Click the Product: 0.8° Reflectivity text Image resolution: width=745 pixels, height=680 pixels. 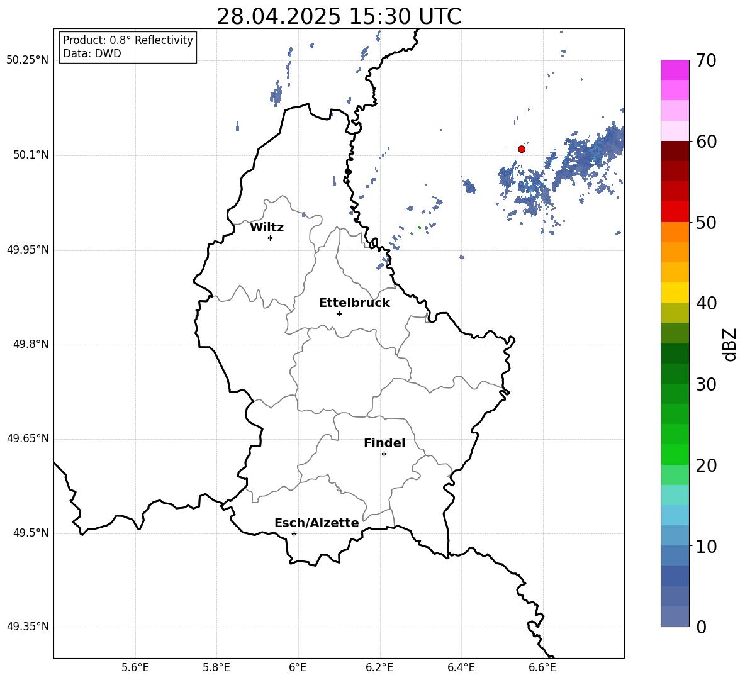(x=128, y=40)
